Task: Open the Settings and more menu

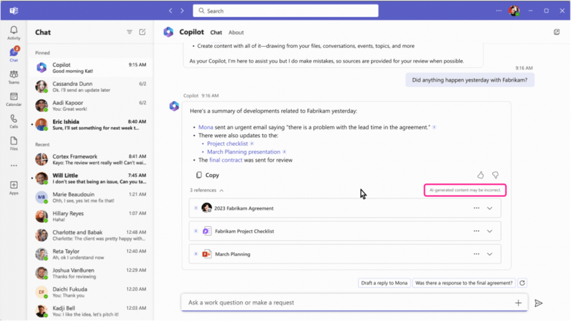Action: (499, 9)
